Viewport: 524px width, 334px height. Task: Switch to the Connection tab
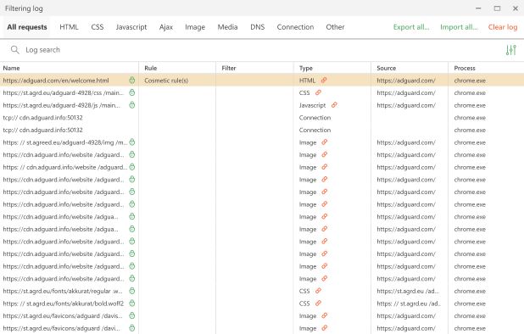point(295,27)
